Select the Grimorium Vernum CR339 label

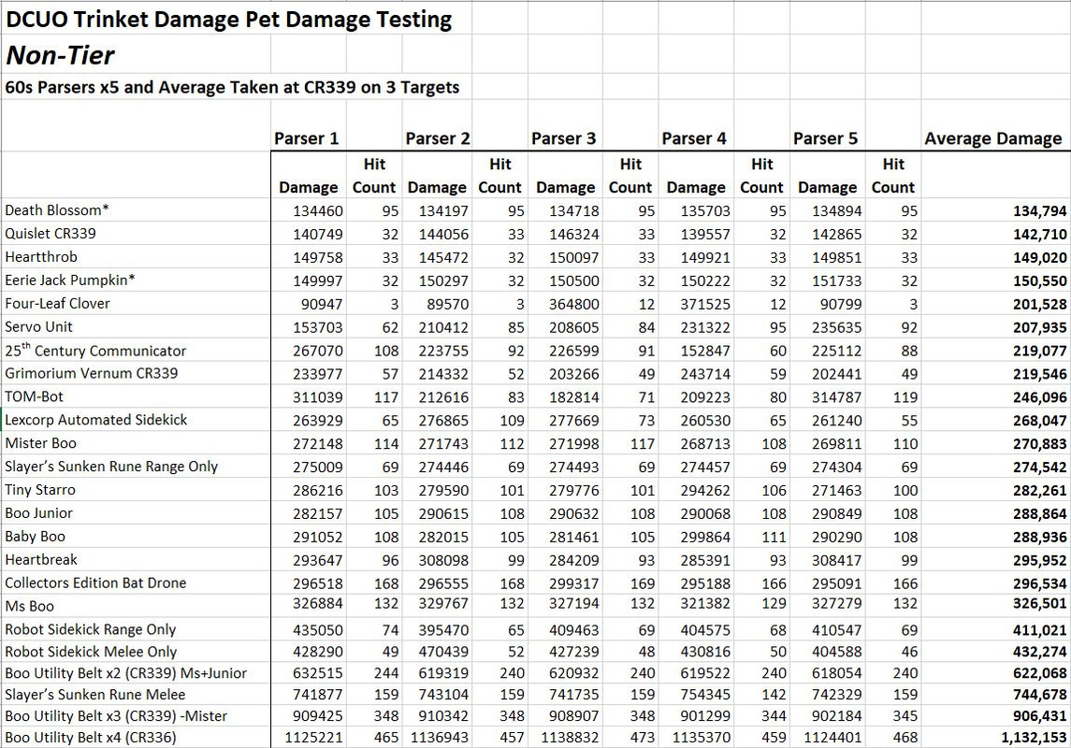coord(92,373)
